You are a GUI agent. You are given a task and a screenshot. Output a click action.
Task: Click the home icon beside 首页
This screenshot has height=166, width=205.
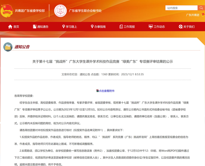10,26
